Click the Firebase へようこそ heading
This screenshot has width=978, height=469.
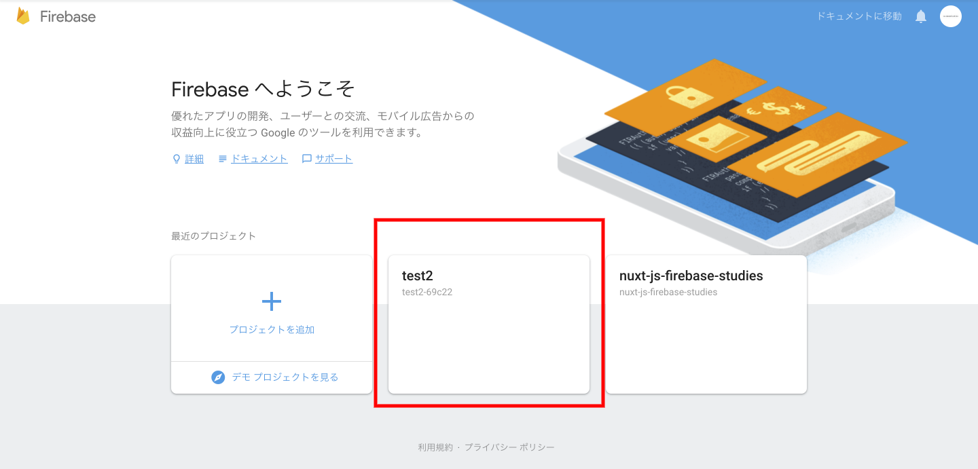click(264, 89)
